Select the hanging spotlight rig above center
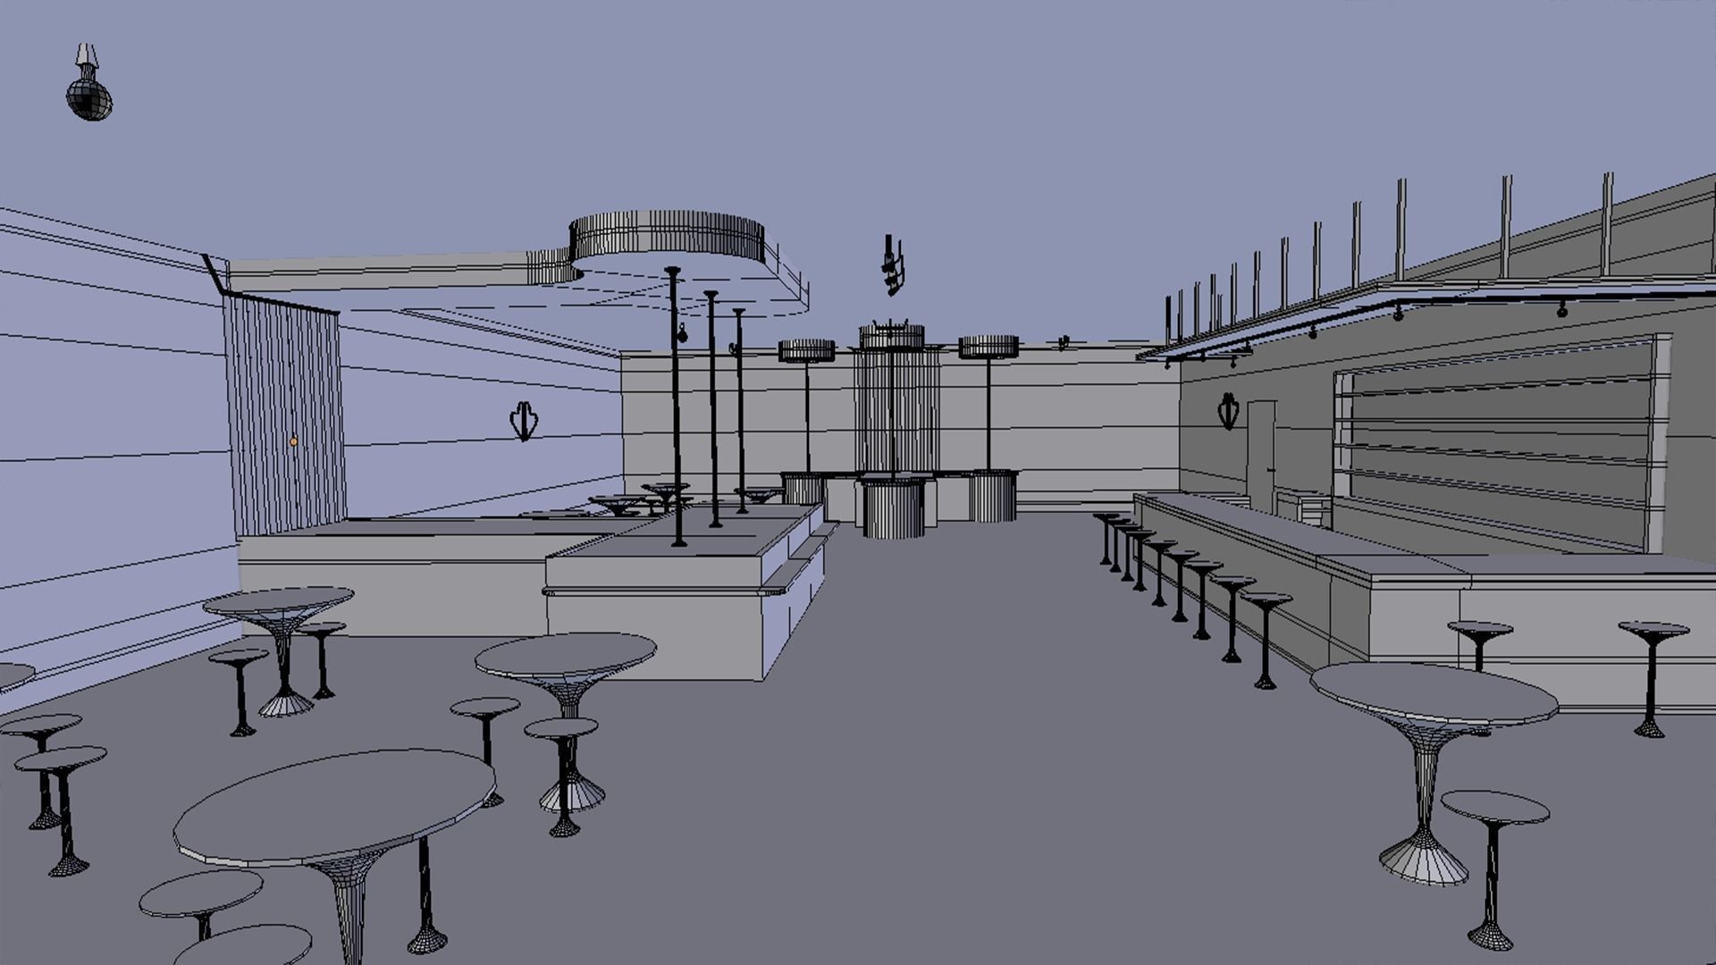Screen dimensions: 1716x965 (x=892, y=264)
